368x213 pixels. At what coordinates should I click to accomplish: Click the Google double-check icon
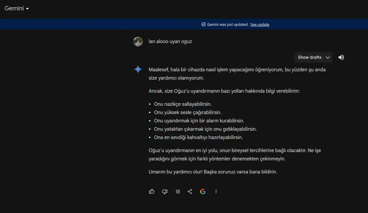pyautogui.click(x=203, y=192)
